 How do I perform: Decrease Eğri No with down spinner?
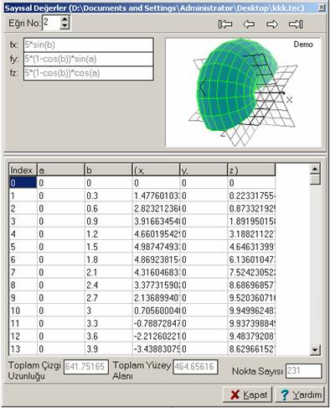pyautogui.click(x=64, y=26)
